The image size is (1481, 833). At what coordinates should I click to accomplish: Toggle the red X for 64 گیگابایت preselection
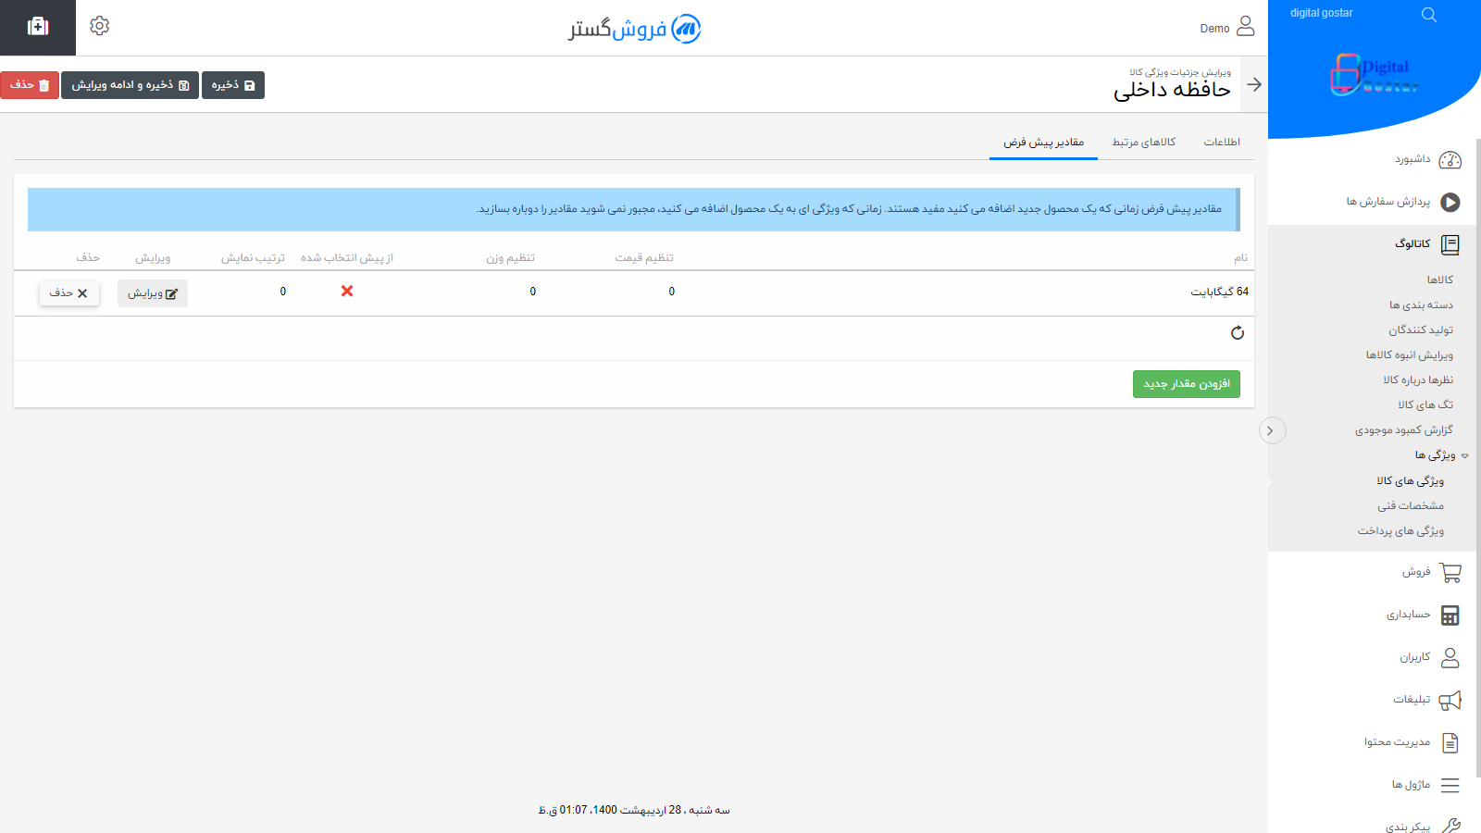[347, 291]
